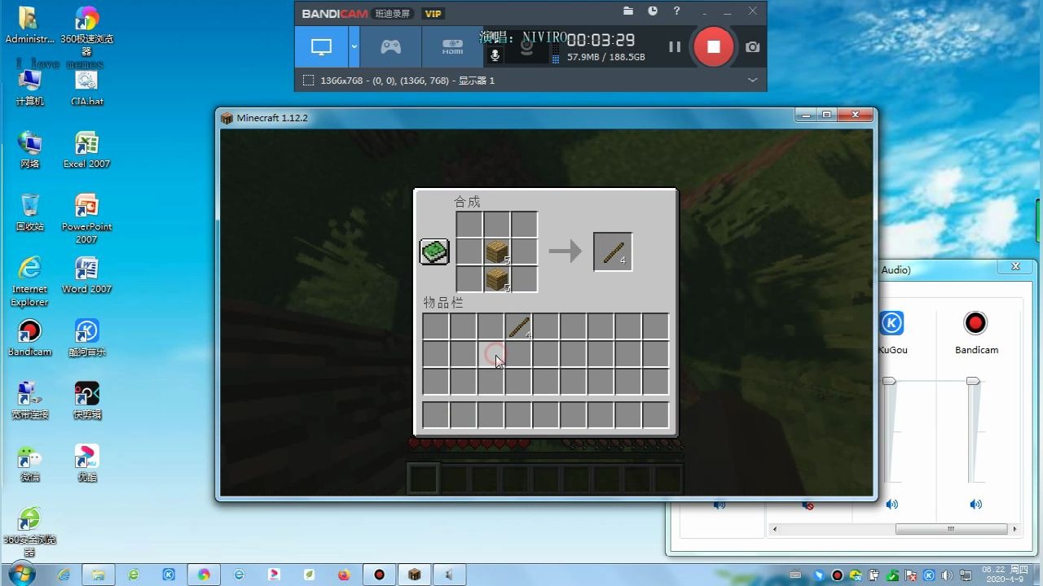Viewport: 1043px width, 586px height.
Task: Select the 网络 desktop icon
Action: click(29, 150)
